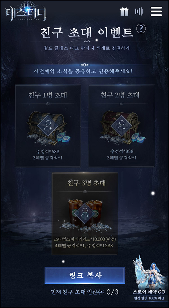Click the blue treasure chest image
169x308 pixels.
click(47, 128)
